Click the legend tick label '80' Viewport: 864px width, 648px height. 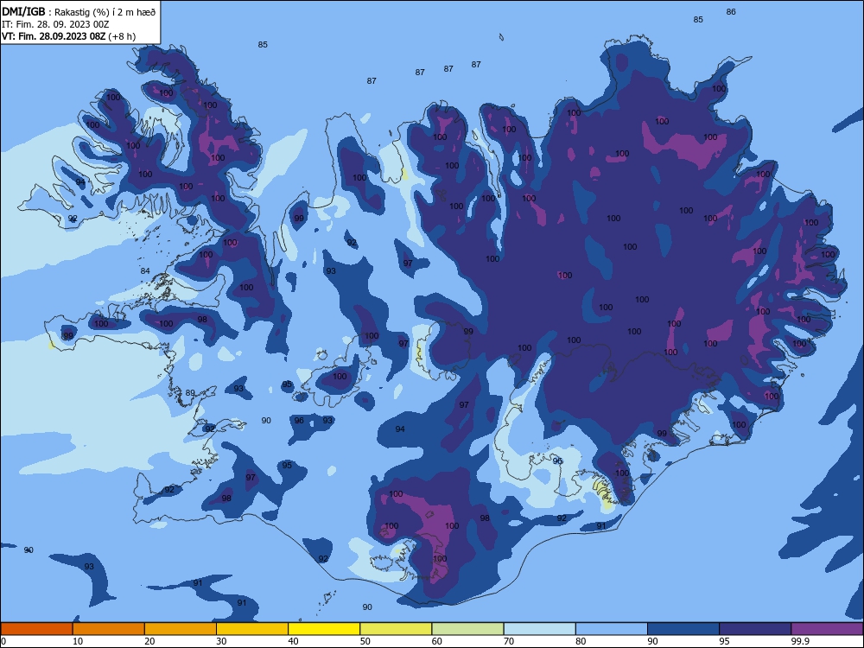(x=581, y=641)
